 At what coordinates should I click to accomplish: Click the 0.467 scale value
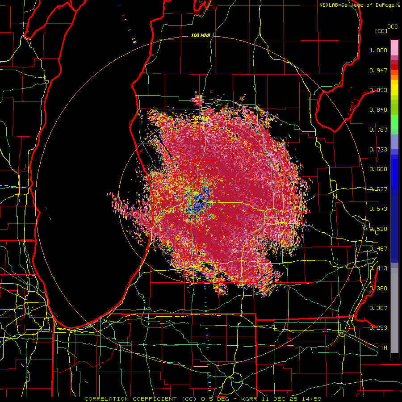click(x=378, y=249)
